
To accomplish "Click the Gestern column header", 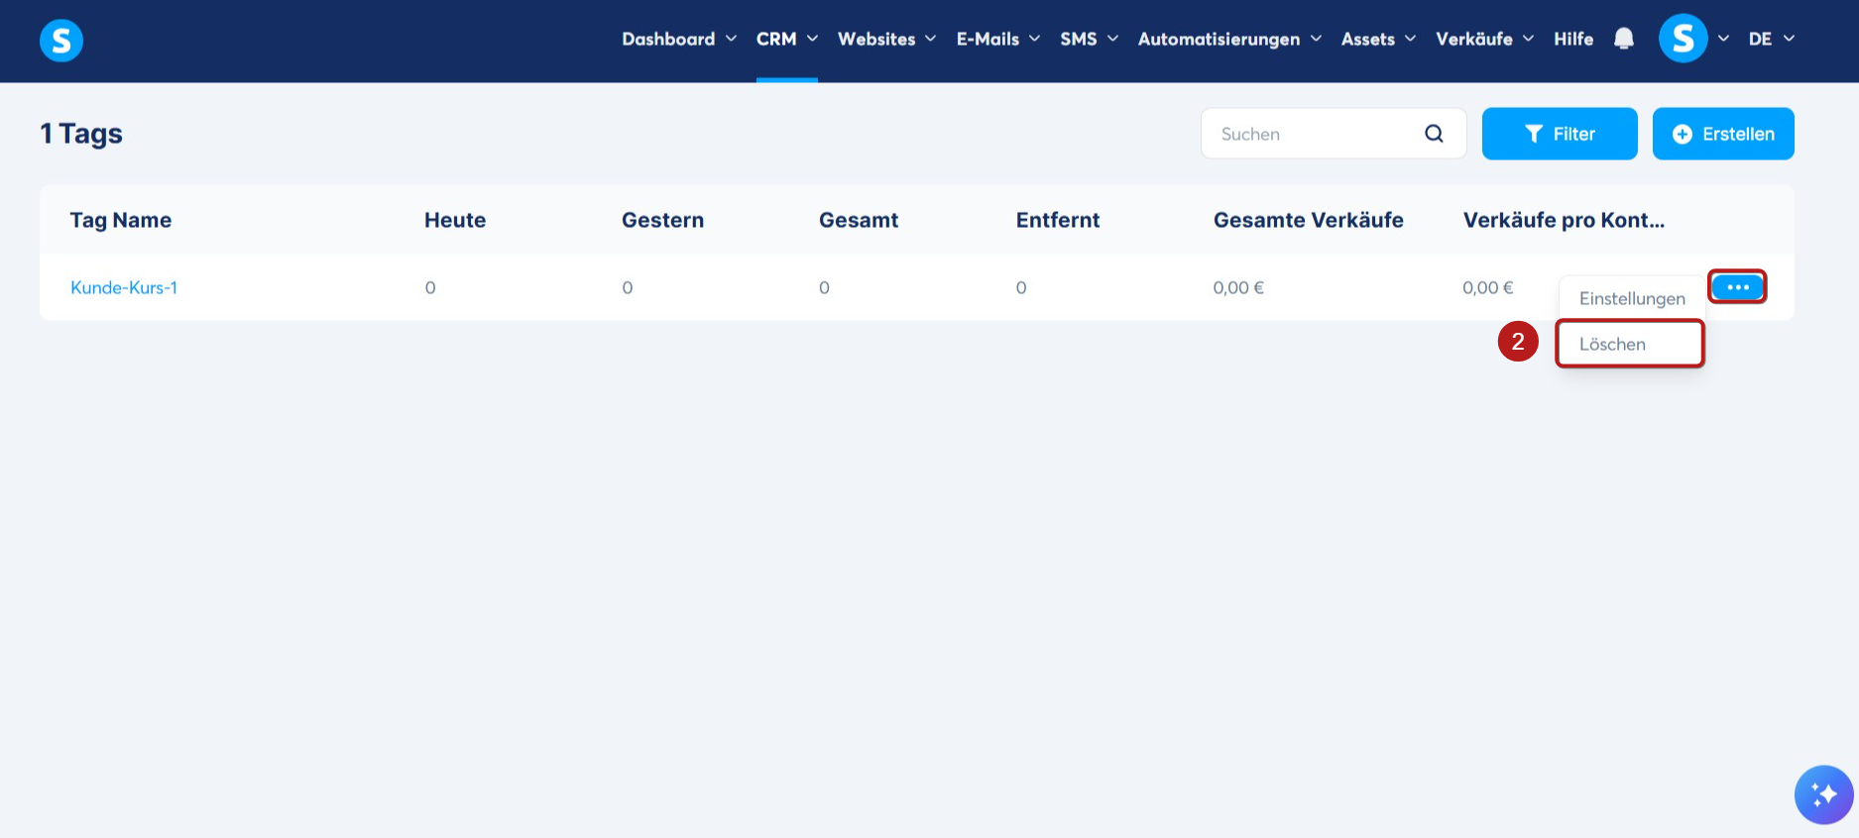I will coord(662,220).
